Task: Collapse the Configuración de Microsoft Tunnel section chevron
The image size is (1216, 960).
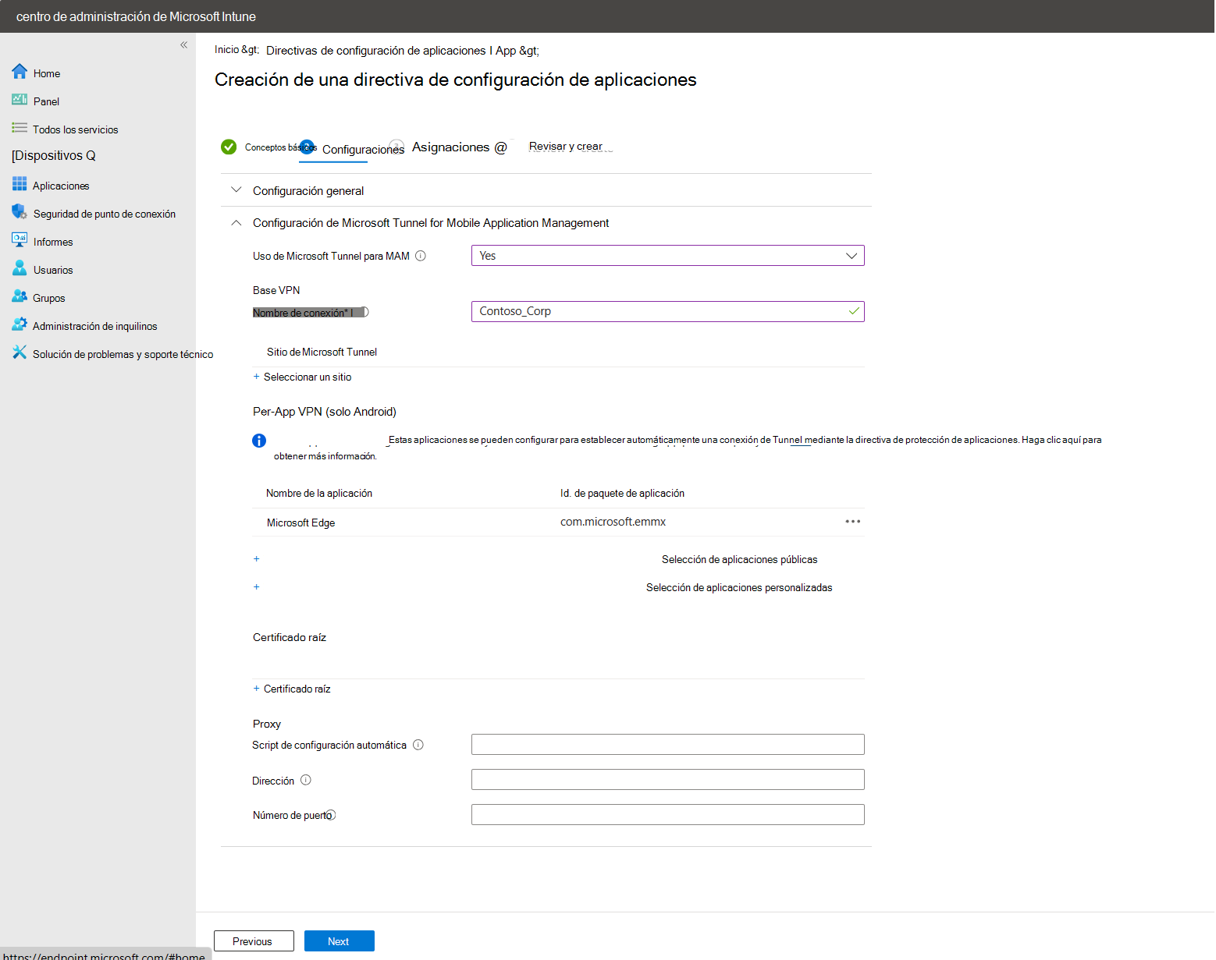Action: (236, 223)
